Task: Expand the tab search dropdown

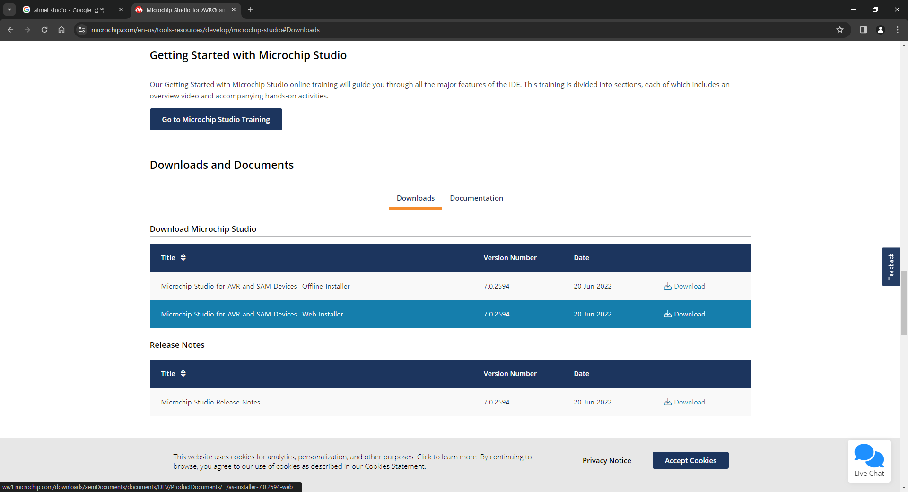Action: pyautogui.click(x=9, y=9)
